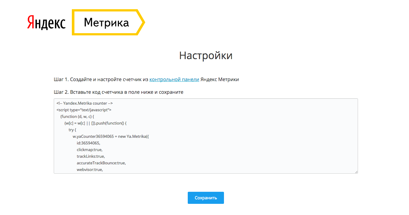Screen dimensions: 409x215
Task: Click the Сохранить button
Action: [x=206, y=198]
